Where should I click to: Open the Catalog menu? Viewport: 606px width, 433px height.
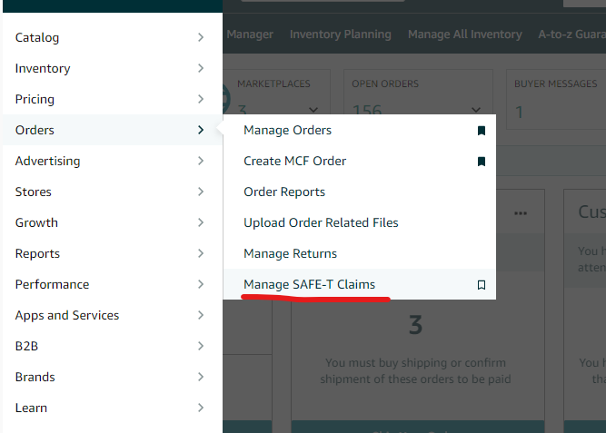pyautogui.click(x=113, y=37)
